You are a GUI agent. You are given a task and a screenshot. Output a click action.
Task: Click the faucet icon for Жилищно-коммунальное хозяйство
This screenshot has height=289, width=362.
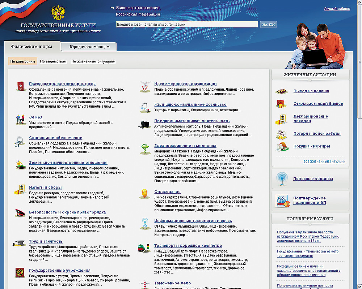(144, 107)
